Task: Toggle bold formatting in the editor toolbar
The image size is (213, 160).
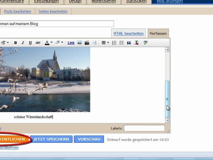Action: pos(15,43)
